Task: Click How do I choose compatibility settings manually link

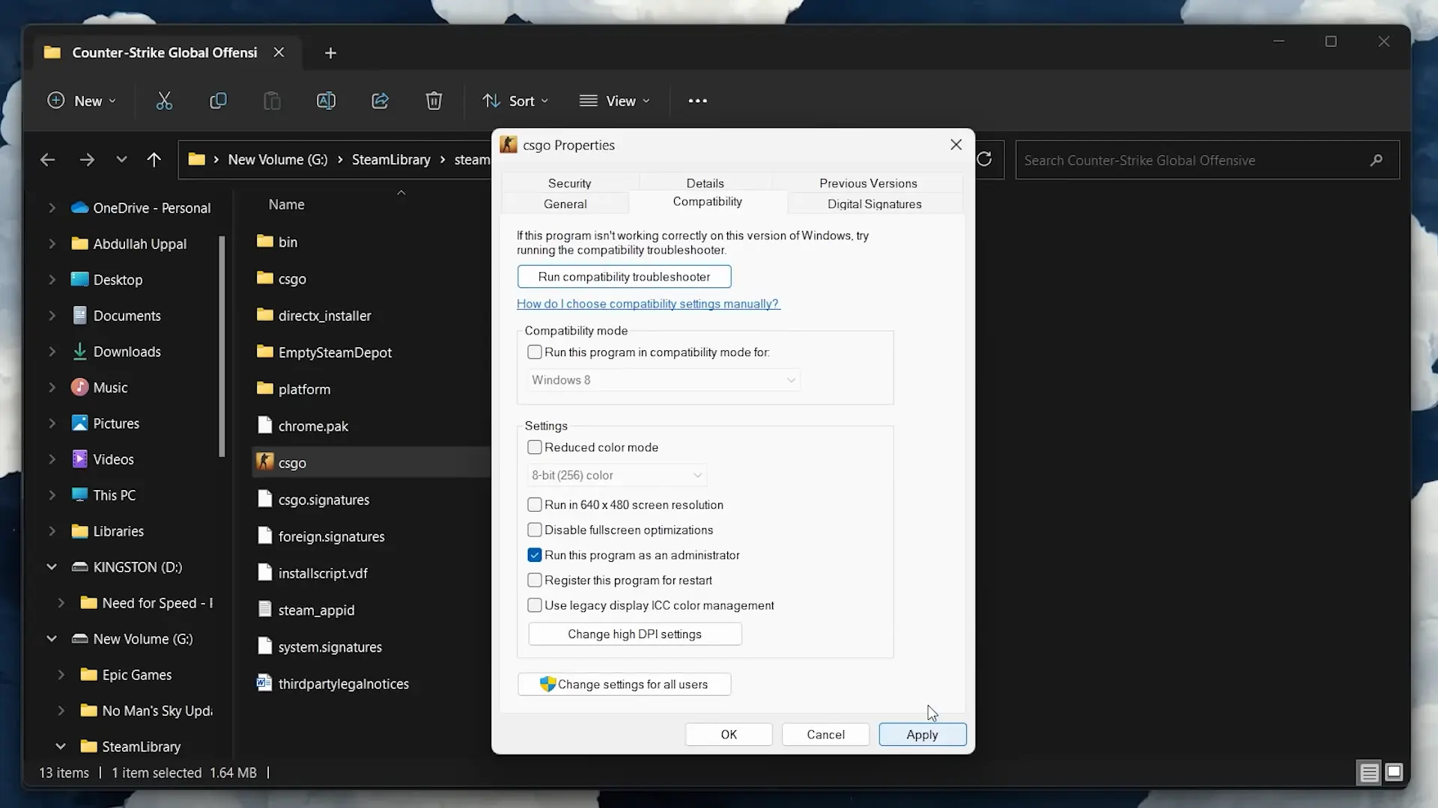Action: 648,303
